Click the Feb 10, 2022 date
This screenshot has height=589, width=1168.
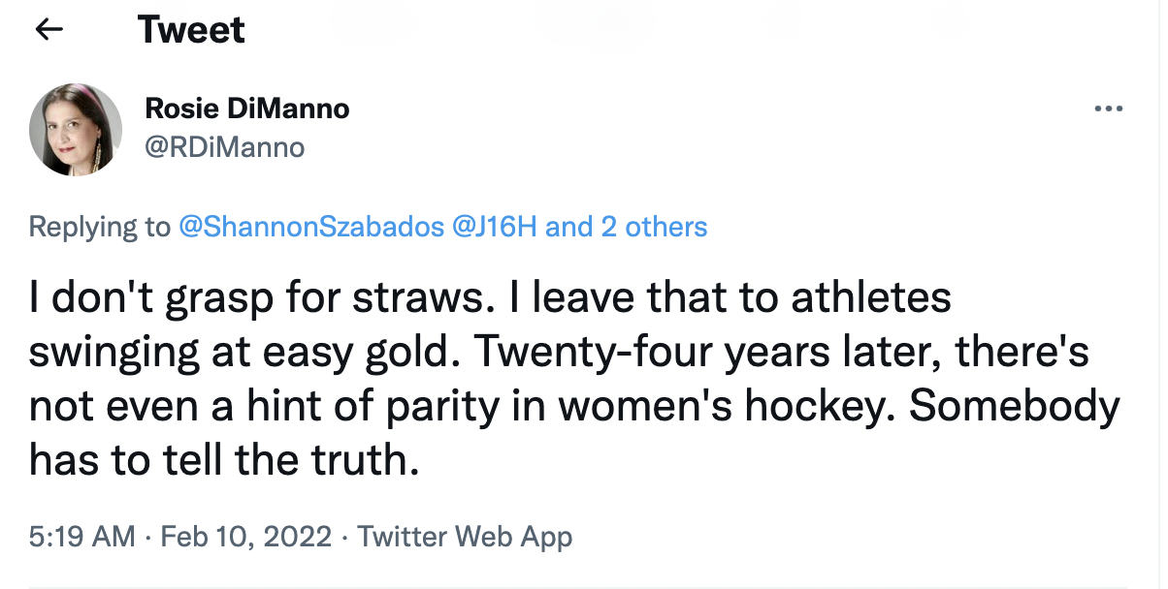tap(247, 536)
